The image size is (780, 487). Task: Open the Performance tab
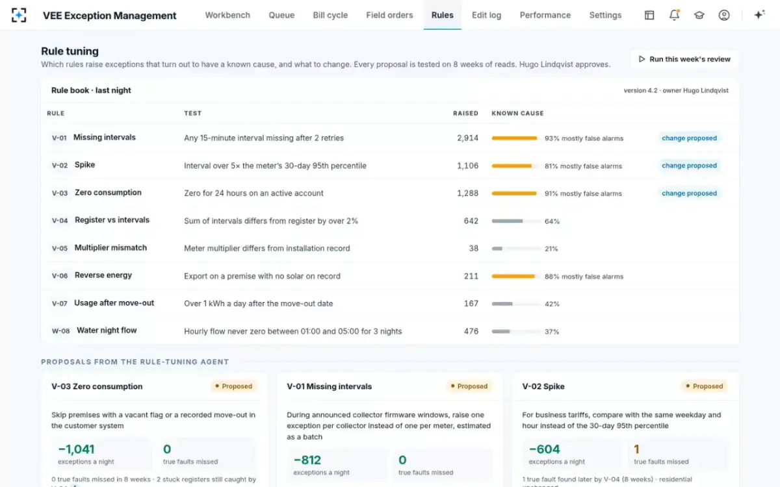click(545, 15)
